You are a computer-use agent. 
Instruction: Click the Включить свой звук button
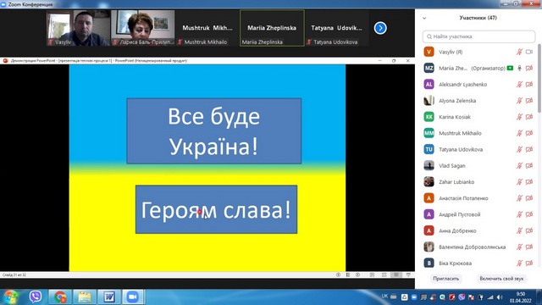coord(501,279)
